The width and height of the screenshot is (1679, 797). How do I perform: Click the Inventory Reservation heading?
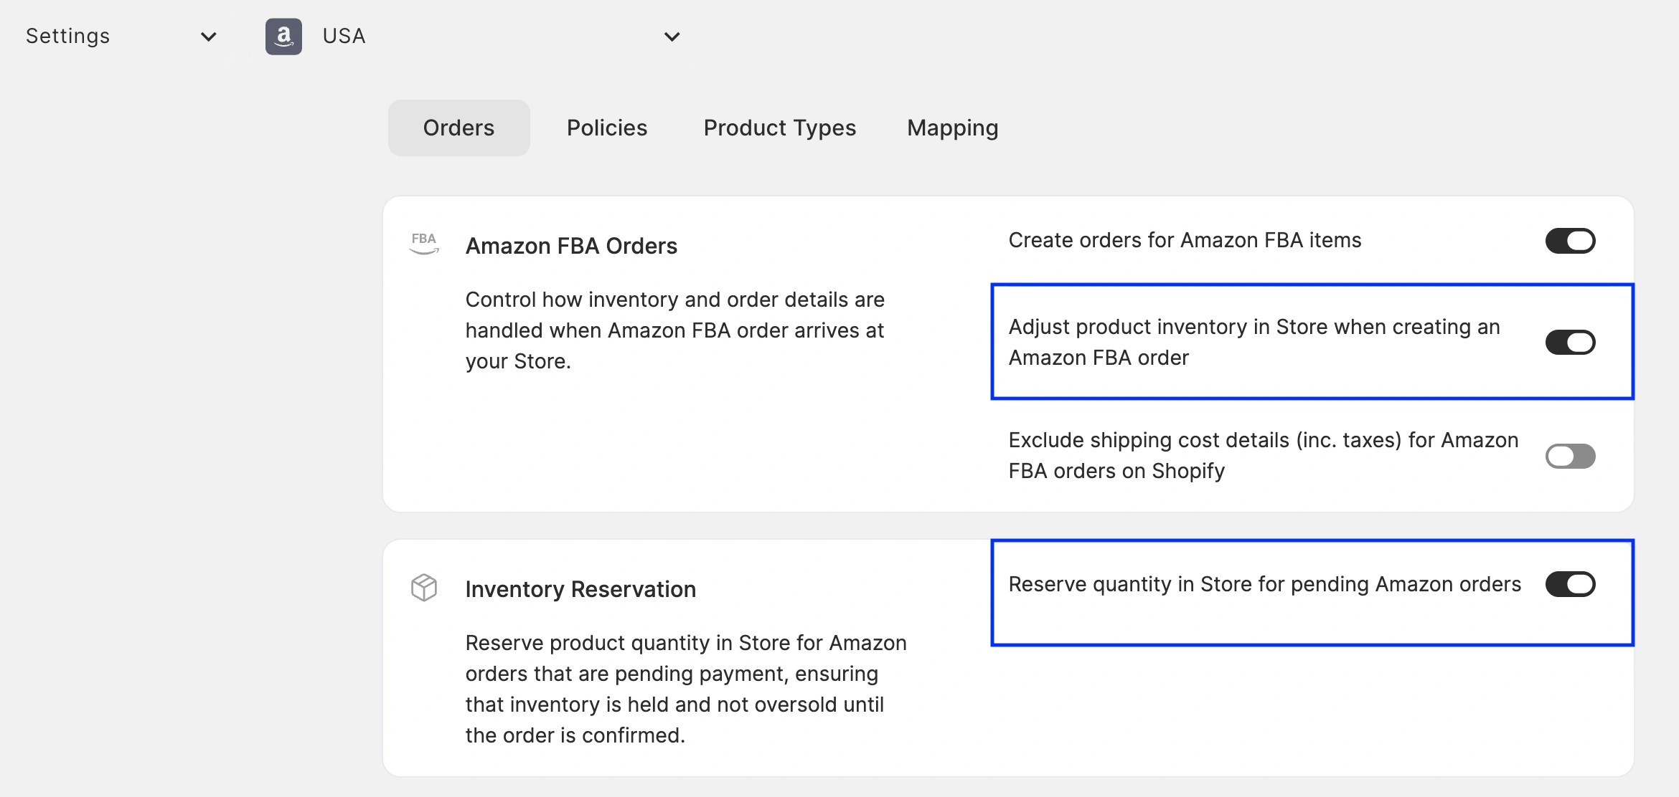580,589
